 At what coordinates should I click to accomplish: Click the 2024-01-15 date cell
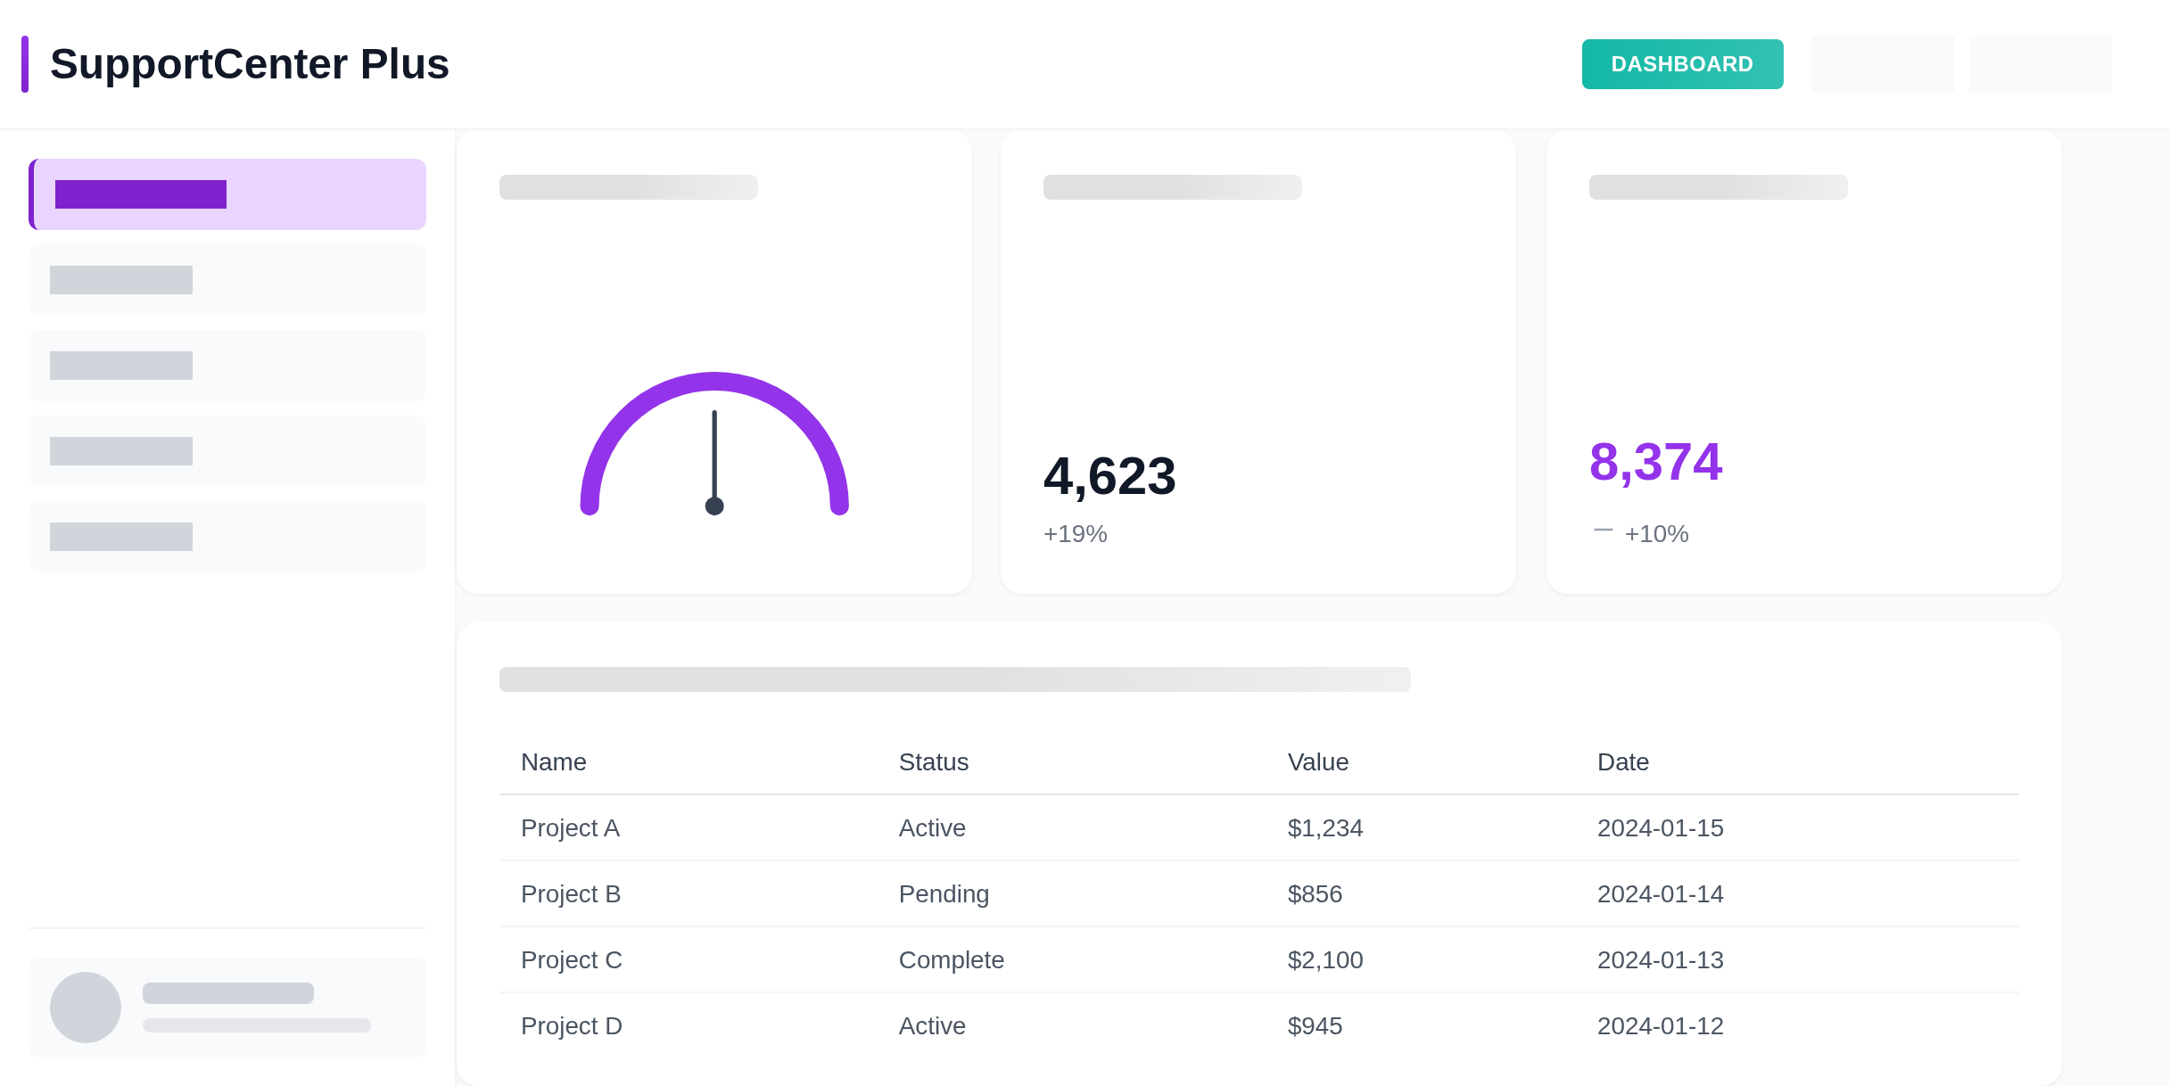coord(1660,828)
